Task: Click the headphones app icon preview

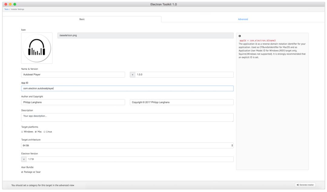Action: point(37,48)
